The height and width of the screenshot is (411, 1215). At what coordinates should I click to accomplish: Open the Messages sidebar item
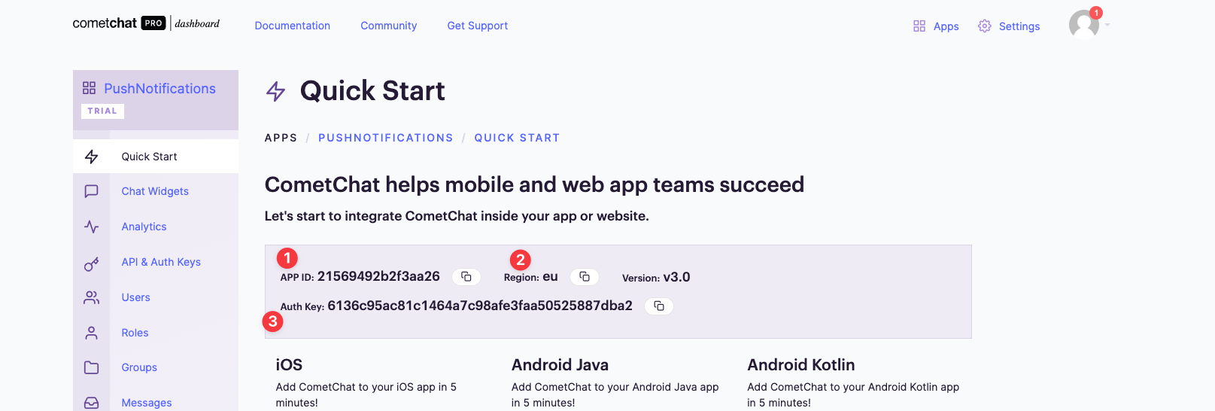tap(147, 403)
